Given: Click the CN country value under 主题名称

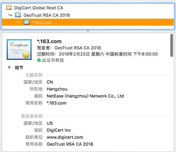Looking at the screenshot, I should pos(50,82).
